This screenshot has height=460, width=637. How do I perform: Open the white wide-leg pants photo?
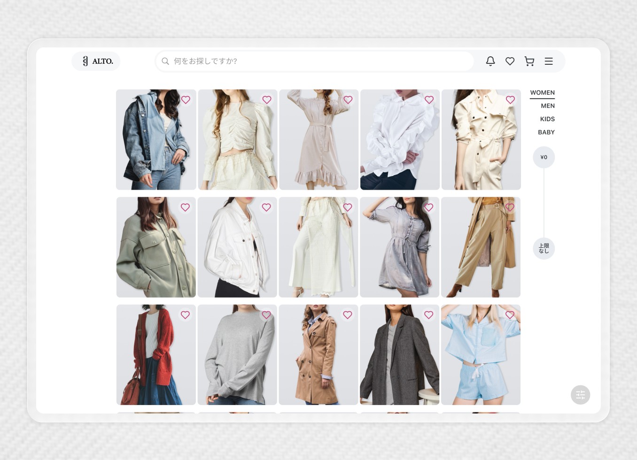coord(318,247)
